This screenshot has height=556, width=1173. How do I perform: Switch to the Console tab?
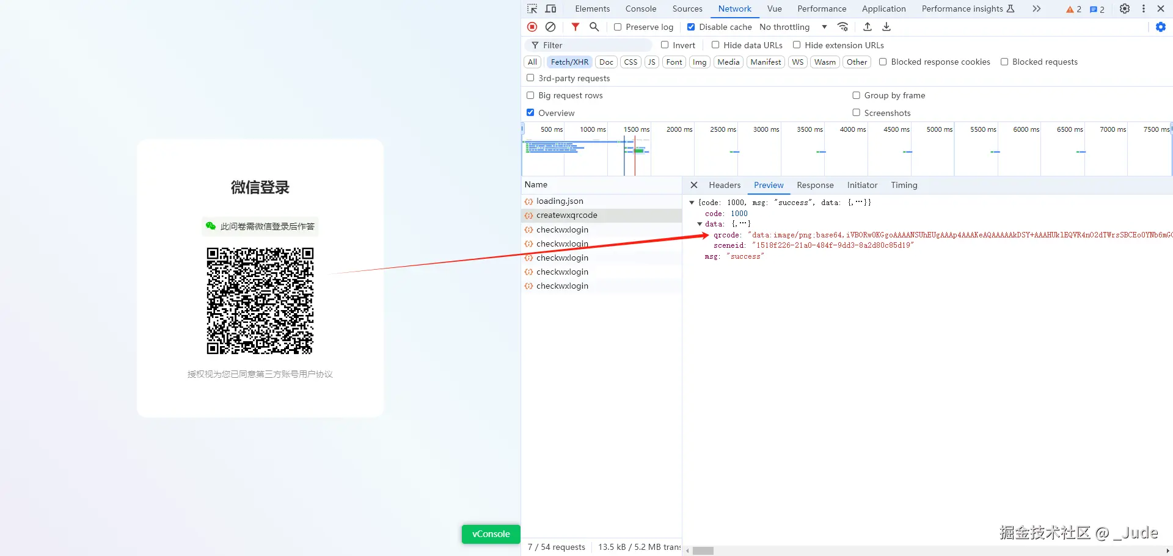coord(641,9)
